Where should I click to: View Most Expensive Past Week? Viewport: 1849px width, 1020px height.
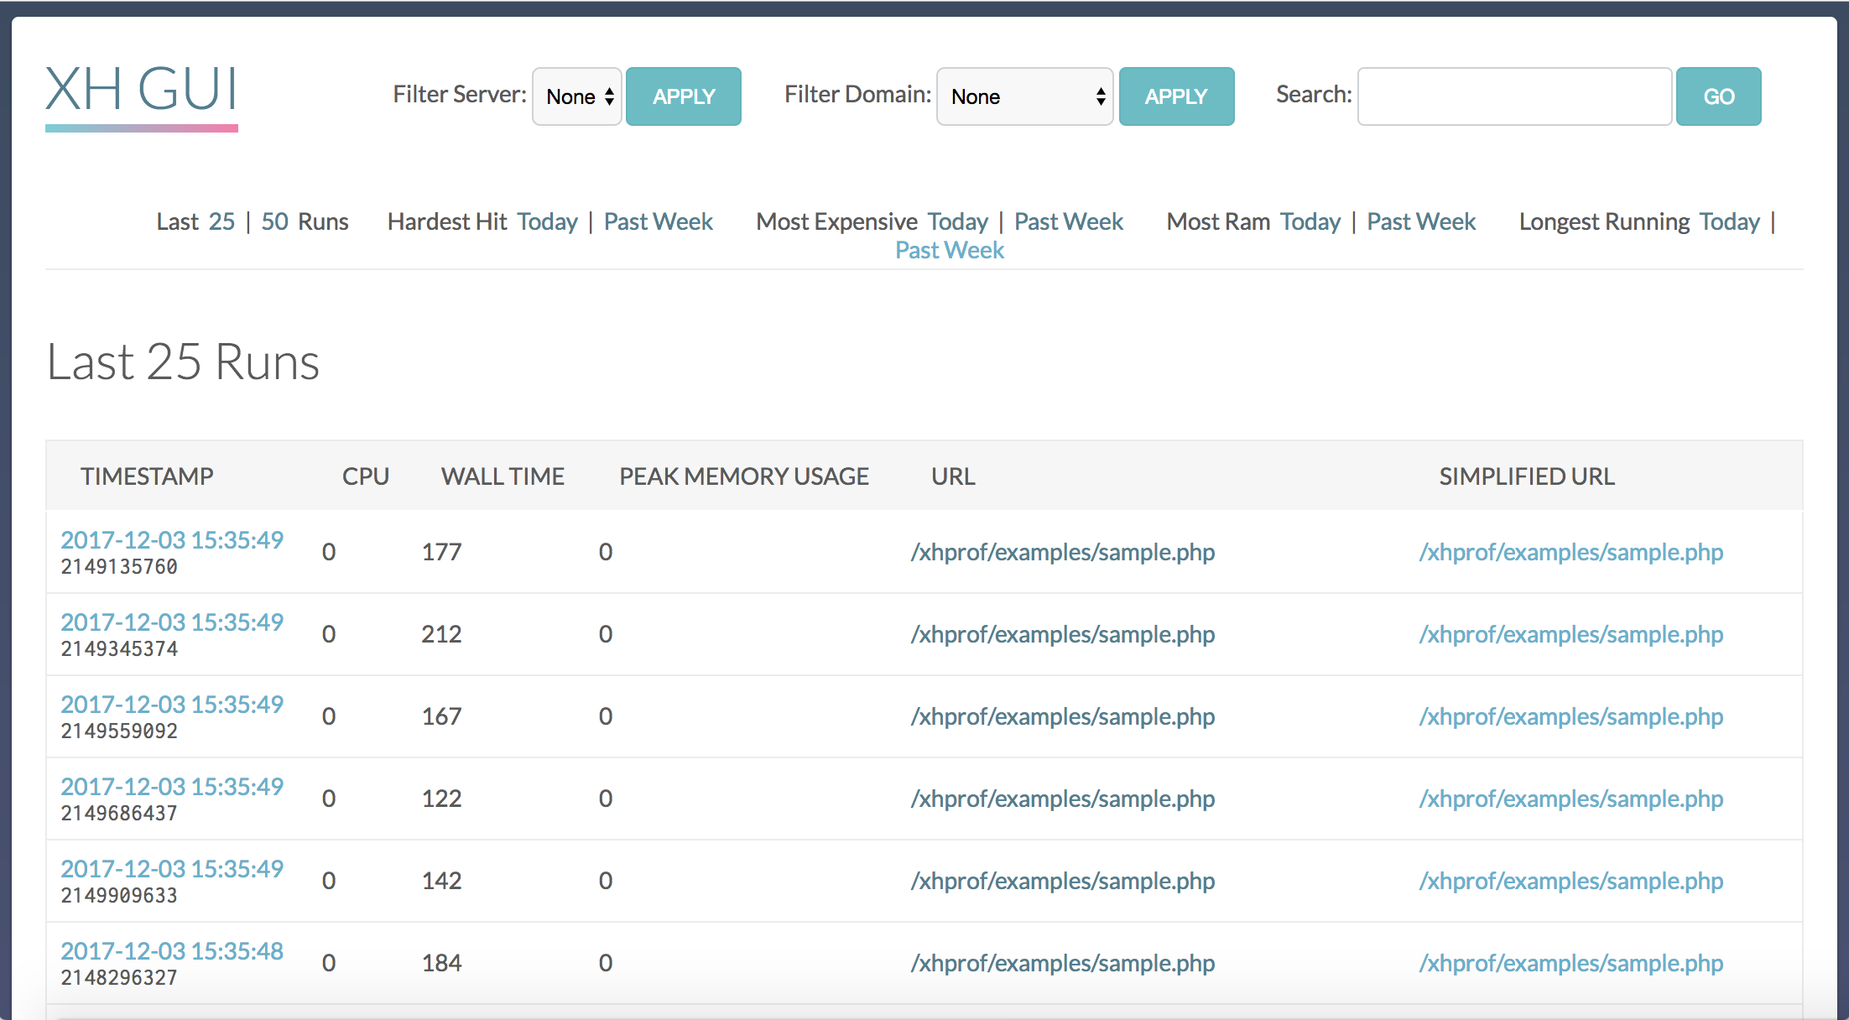pyautogui.click(x=1068, y=221)
